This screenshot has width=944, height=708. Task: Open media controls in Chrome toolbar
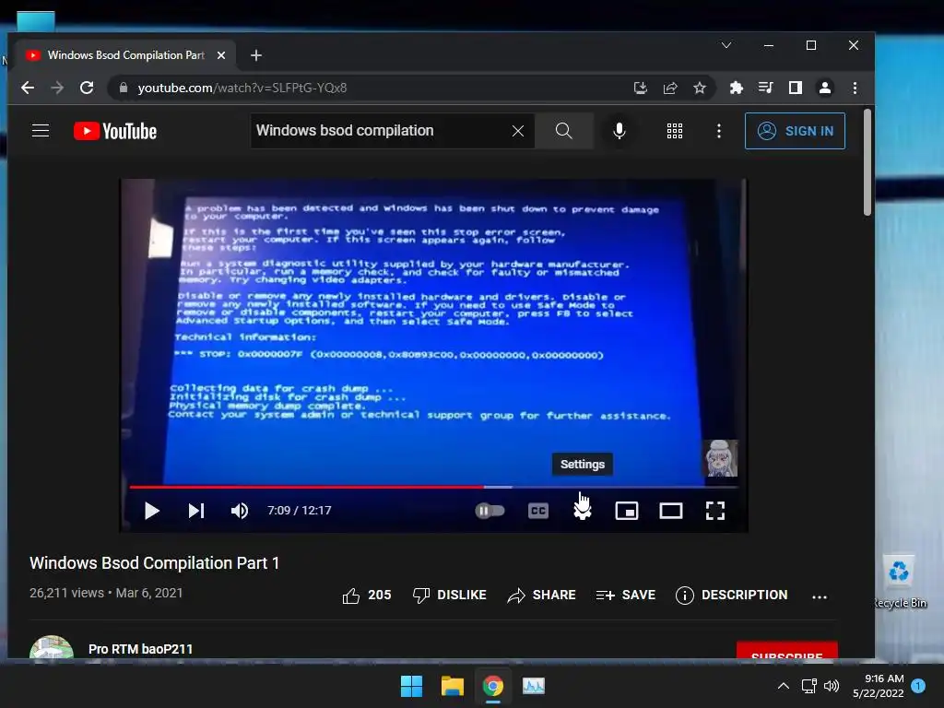coord(766,88)
